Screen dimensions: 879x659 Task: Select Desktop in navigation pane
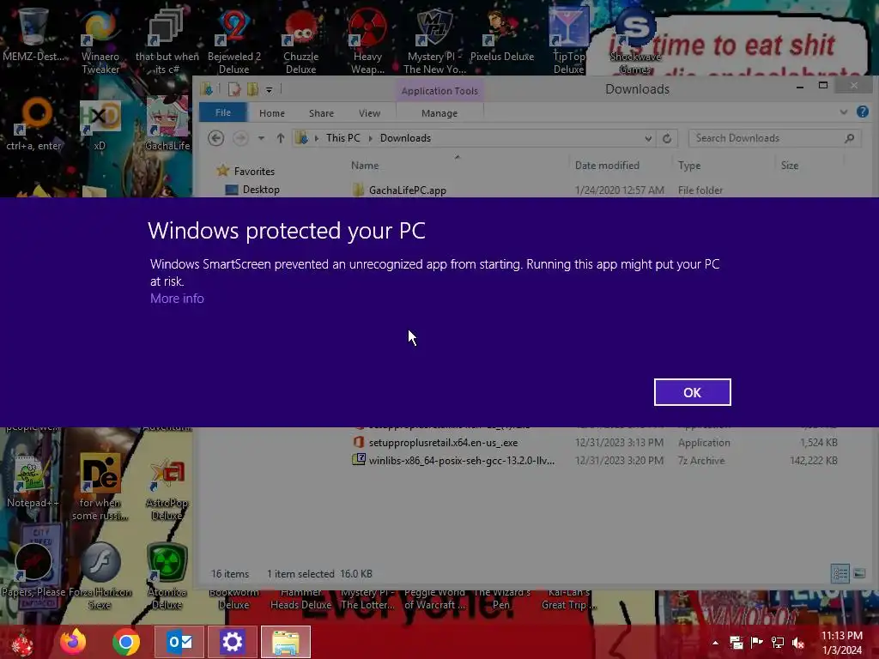(x=253, y=190)
